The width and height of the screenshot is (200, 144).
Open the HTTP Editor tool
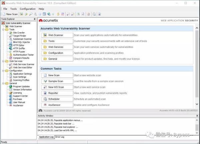tap(19, 45)
